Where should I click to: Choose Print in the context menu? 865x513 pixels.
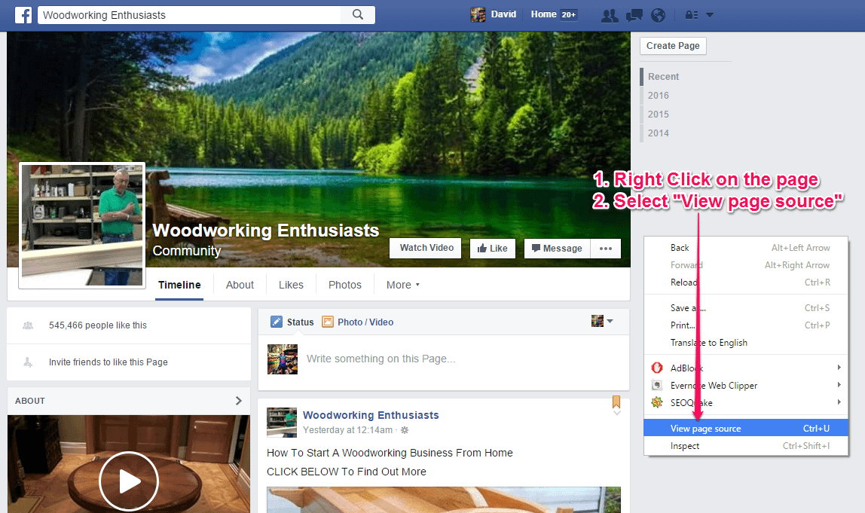tap(746, 325)
